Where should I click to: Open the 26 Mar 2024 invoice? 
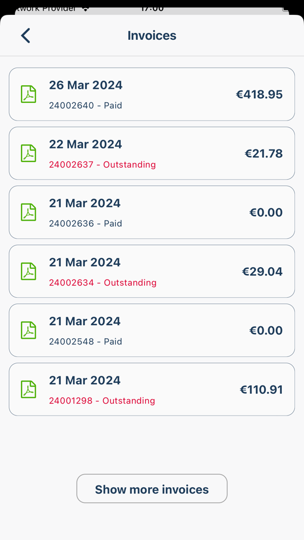pos(152,94)
